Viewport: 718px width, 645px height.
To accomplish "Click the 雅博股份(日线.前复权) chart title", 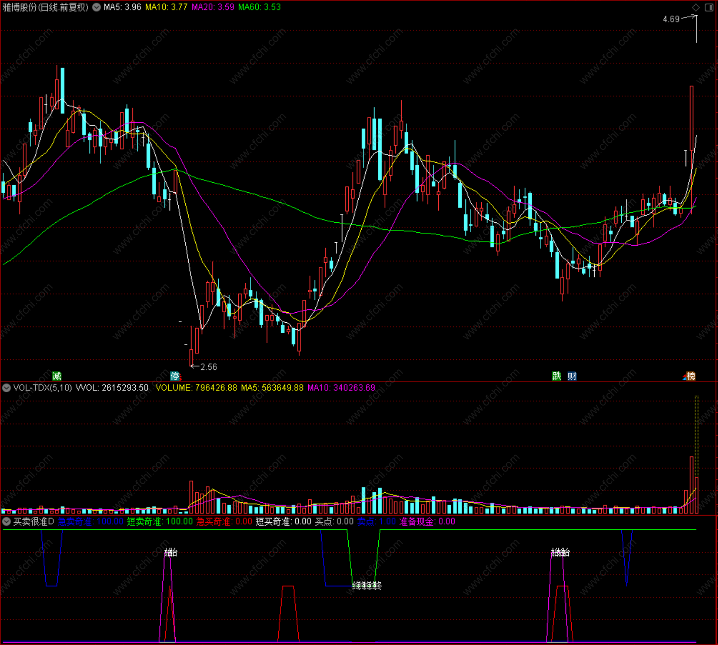I will coord(46,7).
